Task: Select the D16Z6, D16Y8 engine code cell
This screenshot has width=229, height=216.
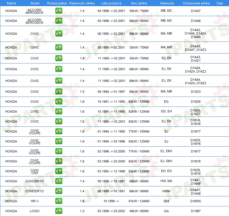Action: [196, 172]
